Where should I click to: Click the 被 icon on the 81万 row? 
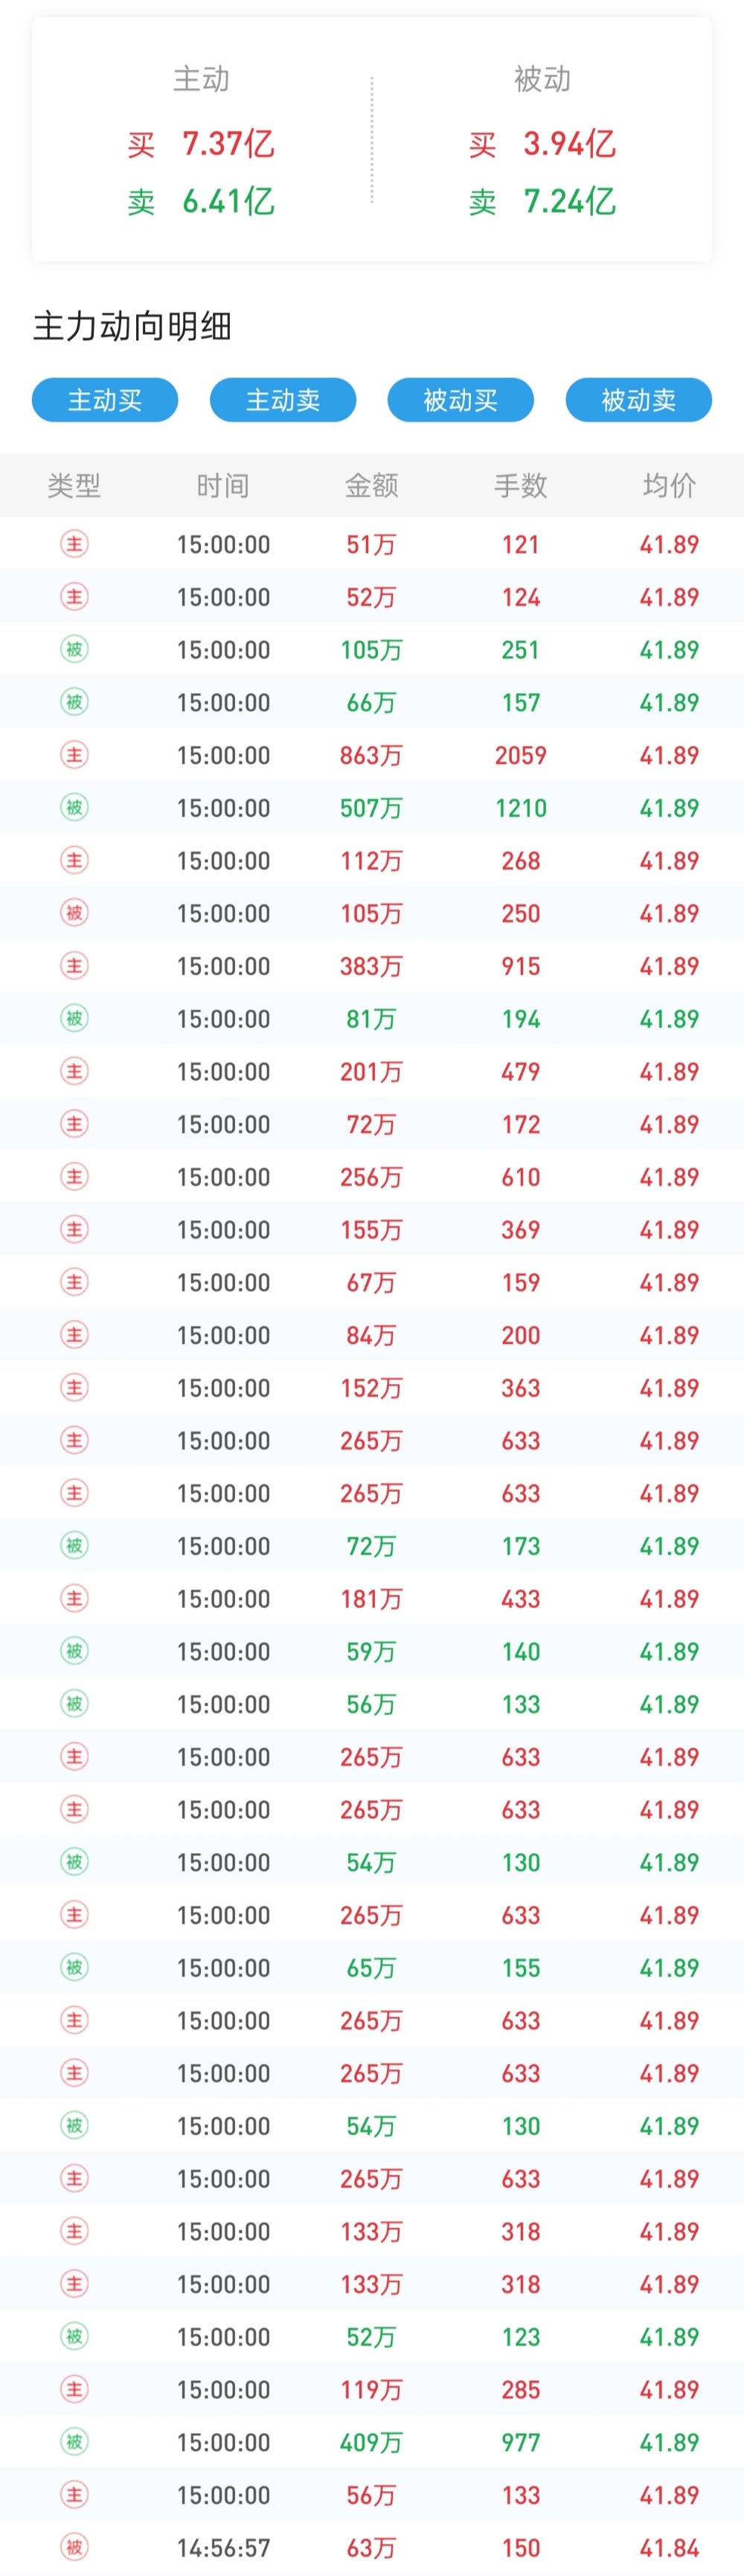[74, 1019]
